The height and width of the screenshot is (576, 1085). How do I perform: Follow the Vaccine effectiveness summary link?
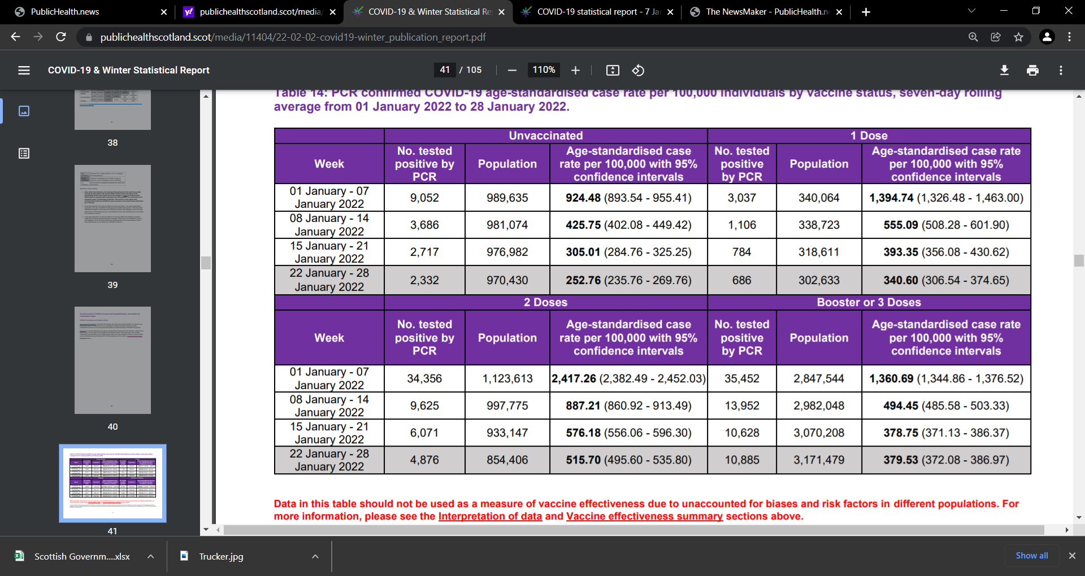coord(644,516)
